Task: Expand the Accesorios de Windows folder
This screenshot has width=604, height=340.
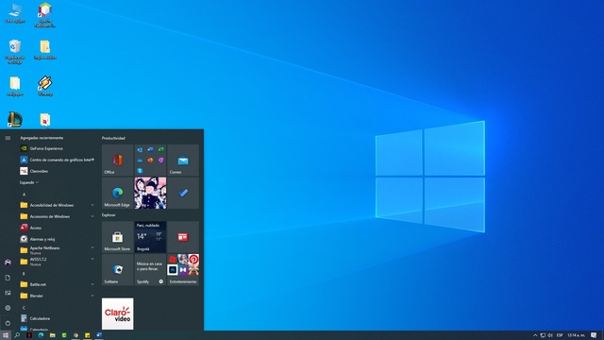Action: pyautogui.click(x=57, y=216)
